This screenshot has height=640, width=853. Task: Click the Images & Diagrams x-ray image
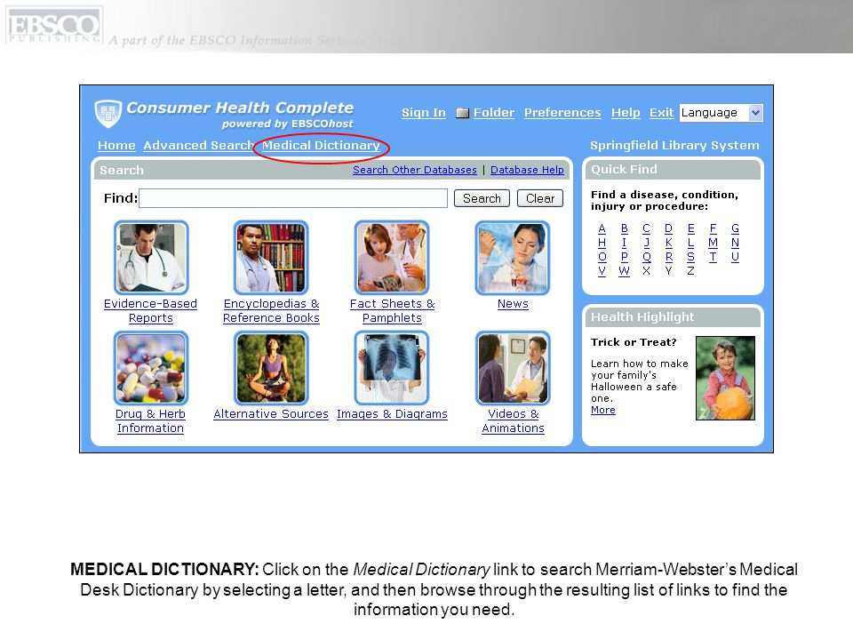pos(392,368)
